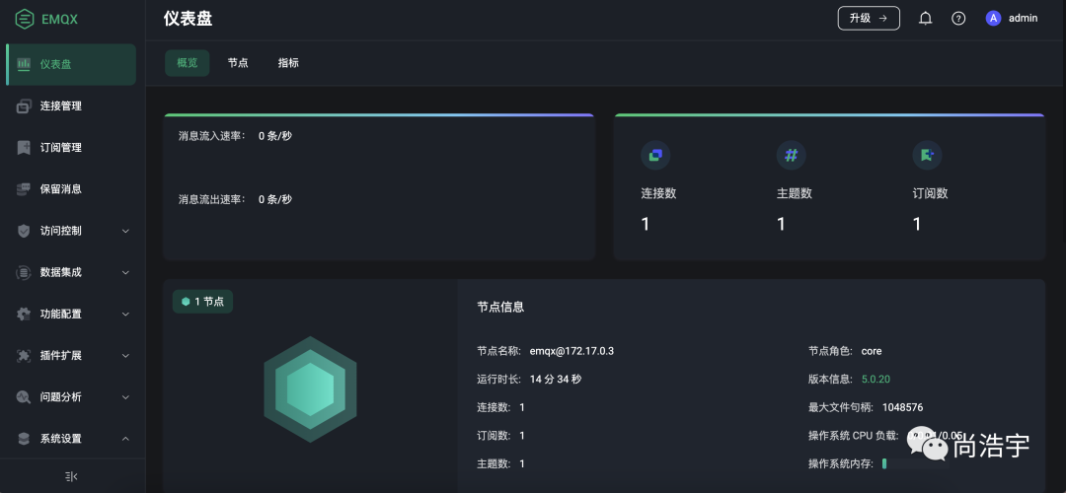Screen dimensions: 1066x493
Task: Open the notification bell icon
Action: [x=925, y=18]
